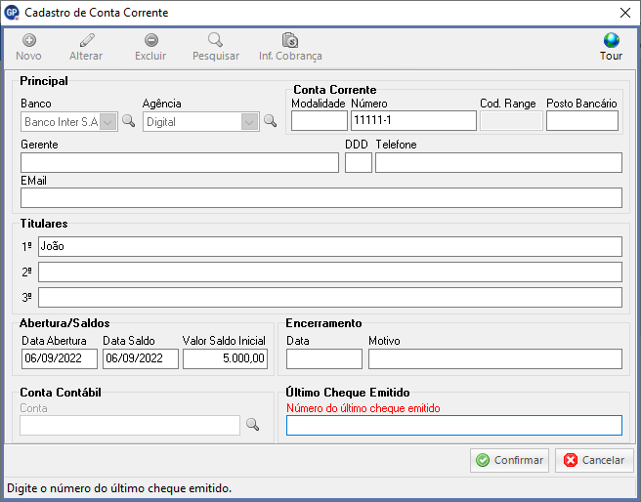Click the Digital agency combo box text

[x=161, y=122]
